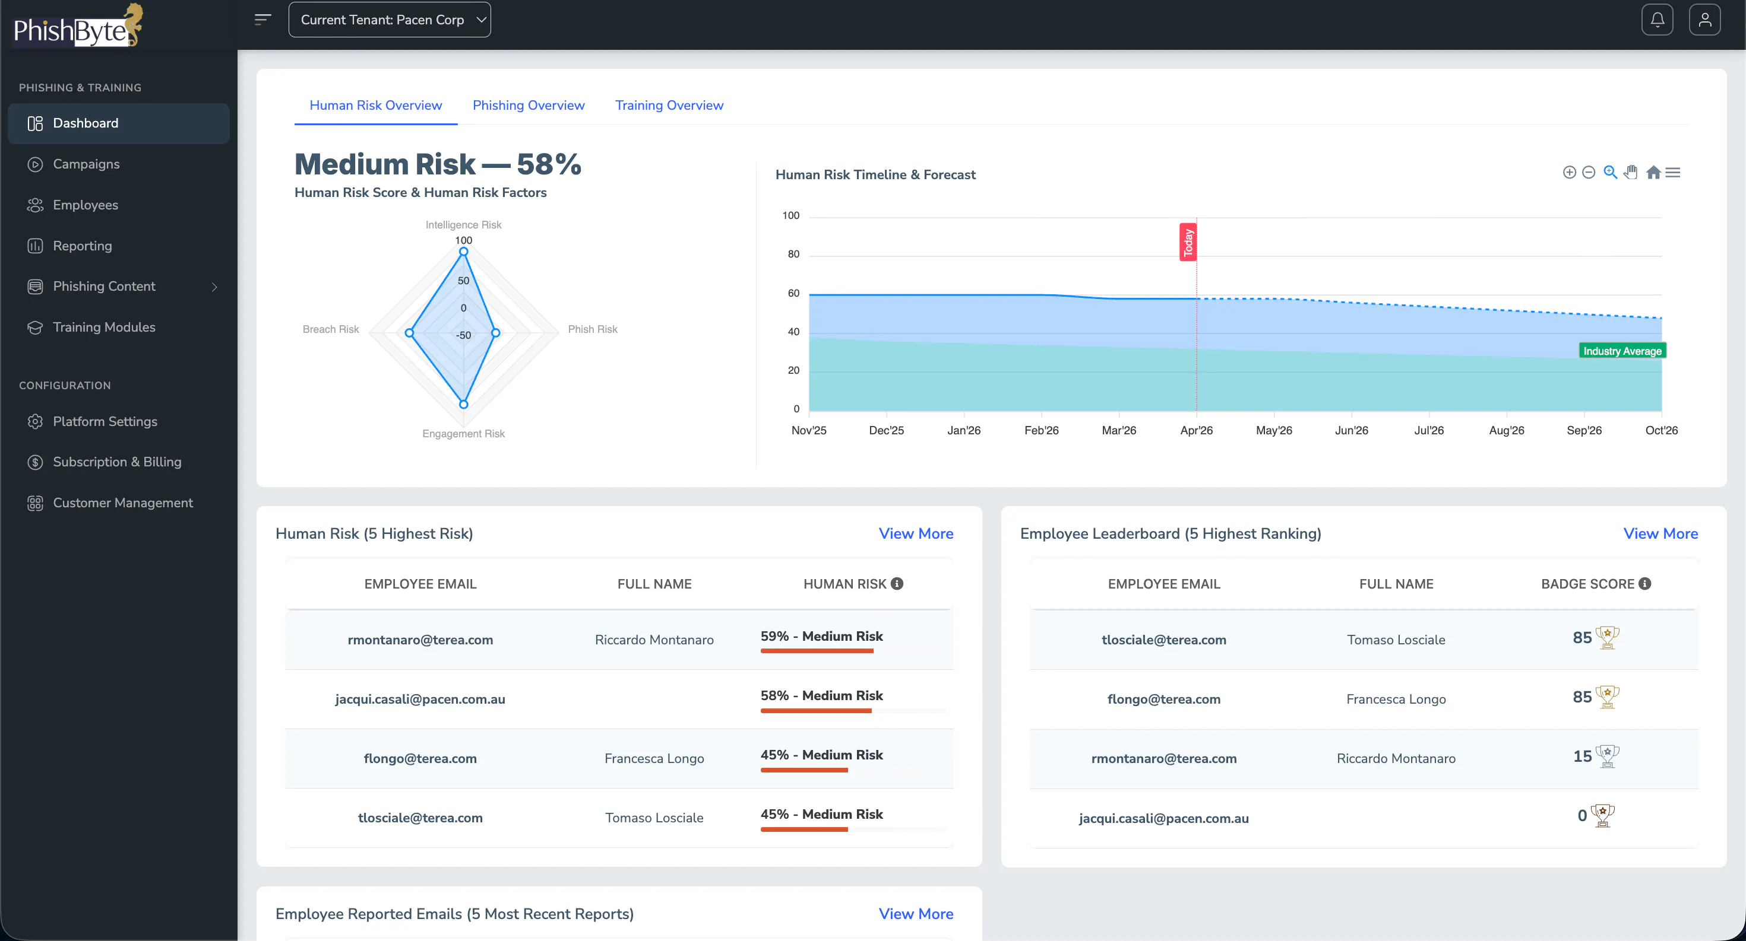
Task: View More in Employee Reported Emails panel
Action: click(x=916, y=914)
